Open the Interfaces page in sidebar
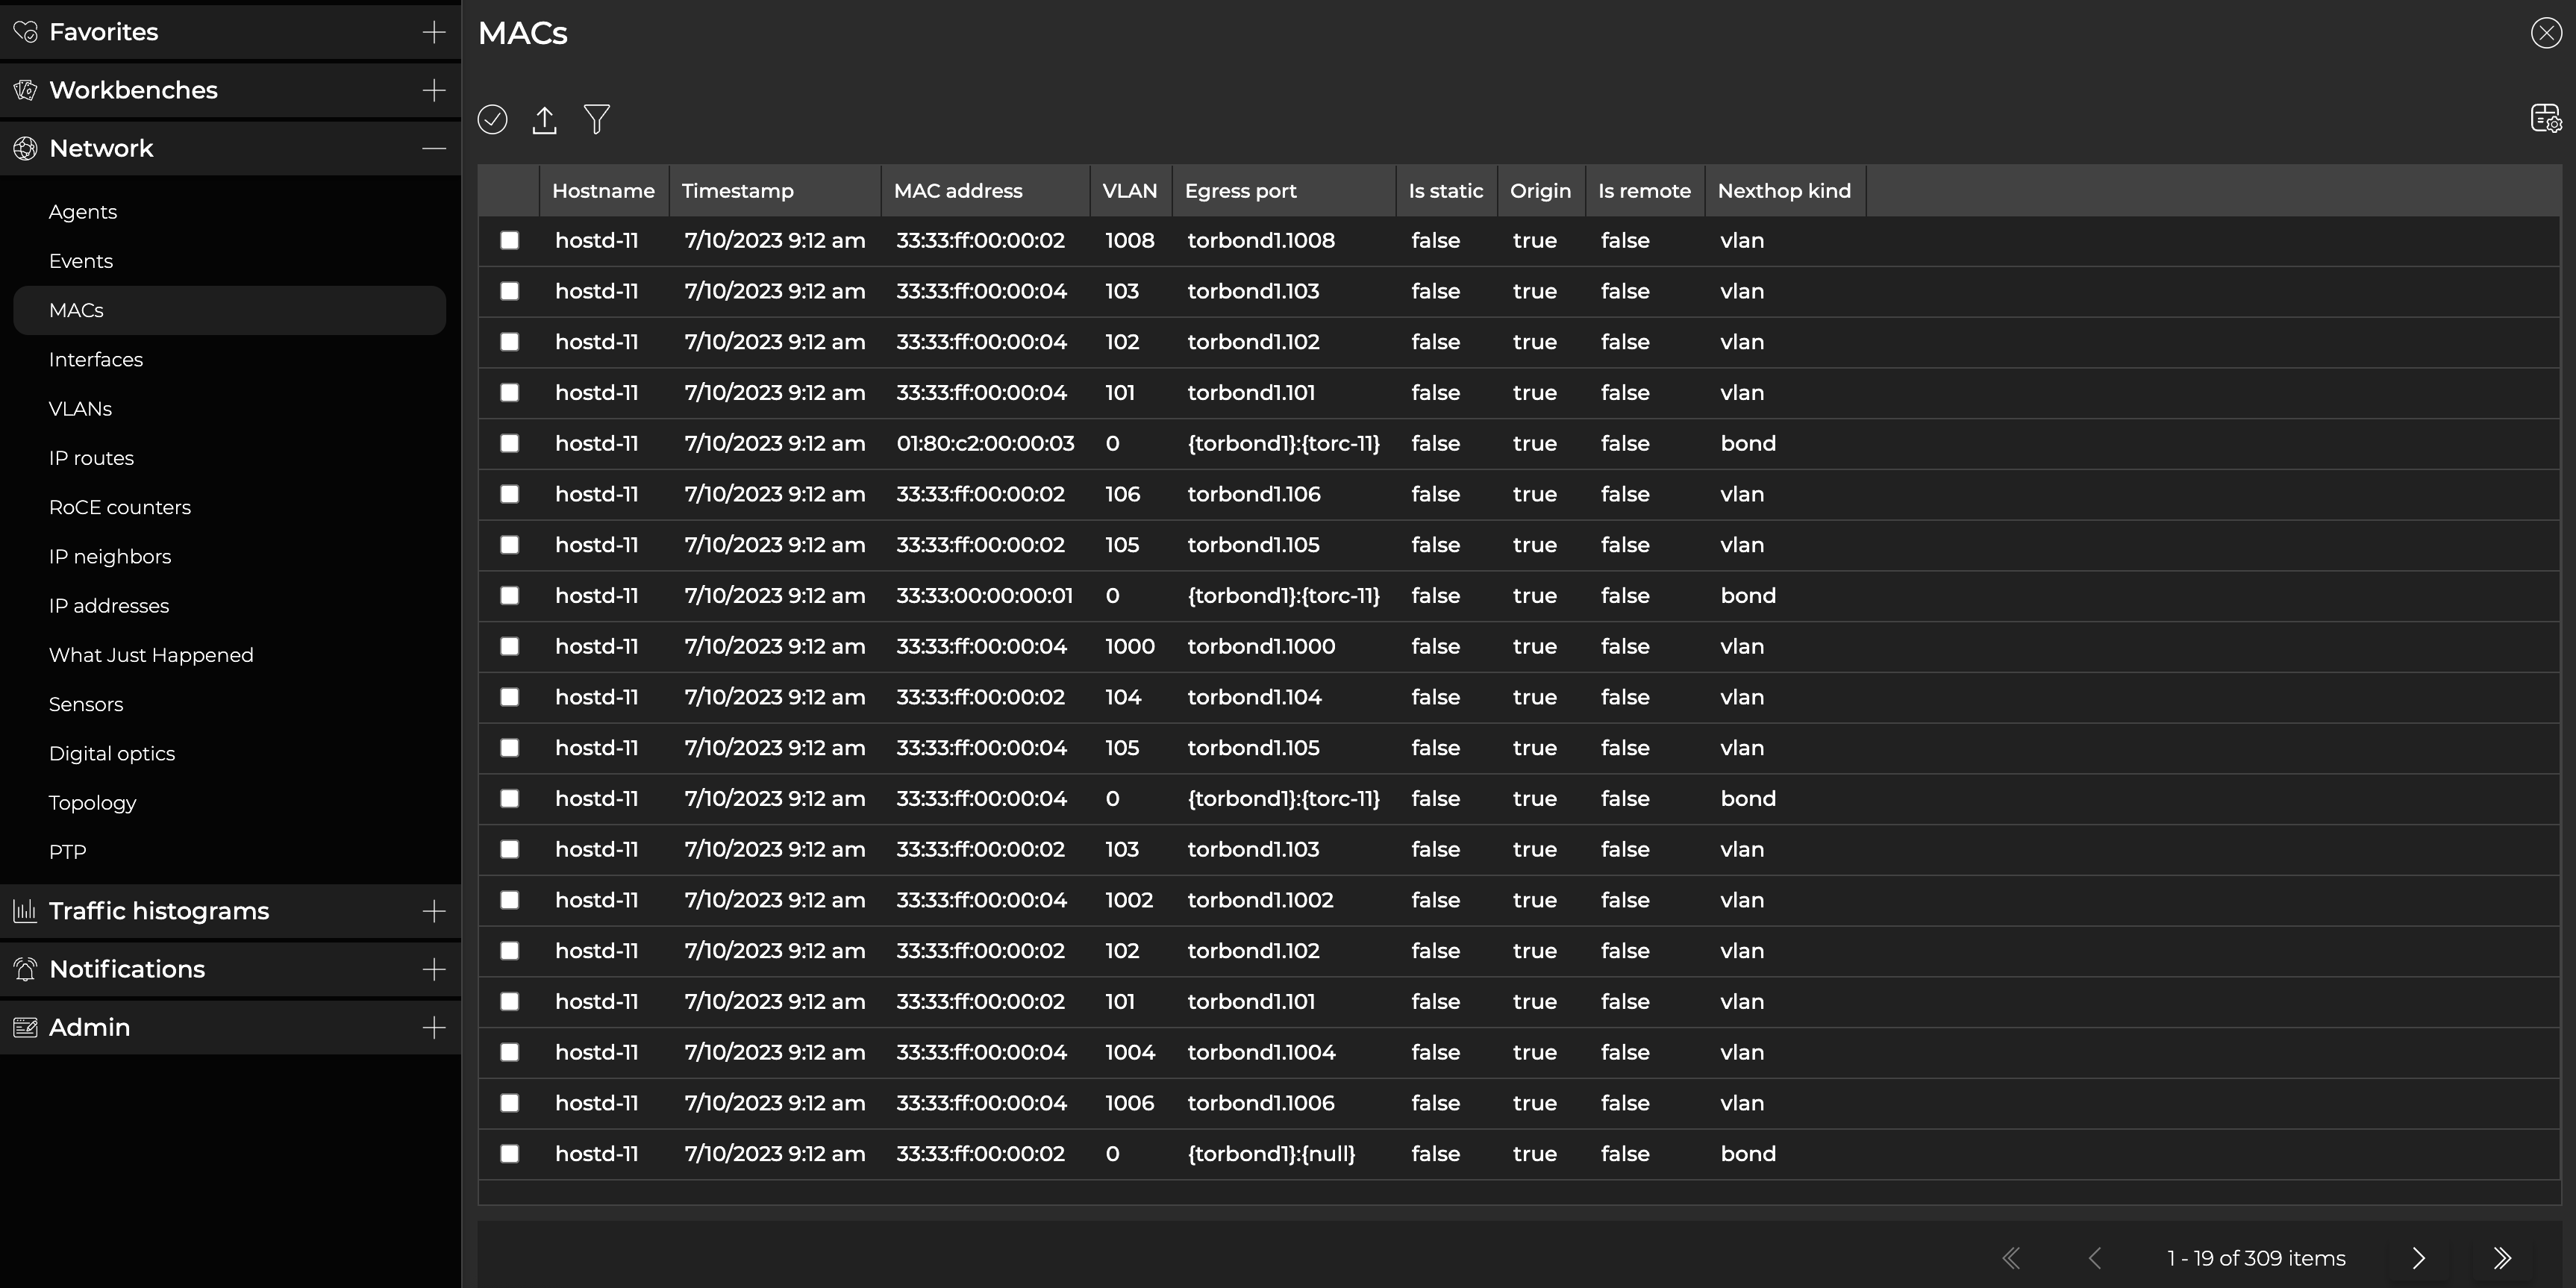 (95, 359)
